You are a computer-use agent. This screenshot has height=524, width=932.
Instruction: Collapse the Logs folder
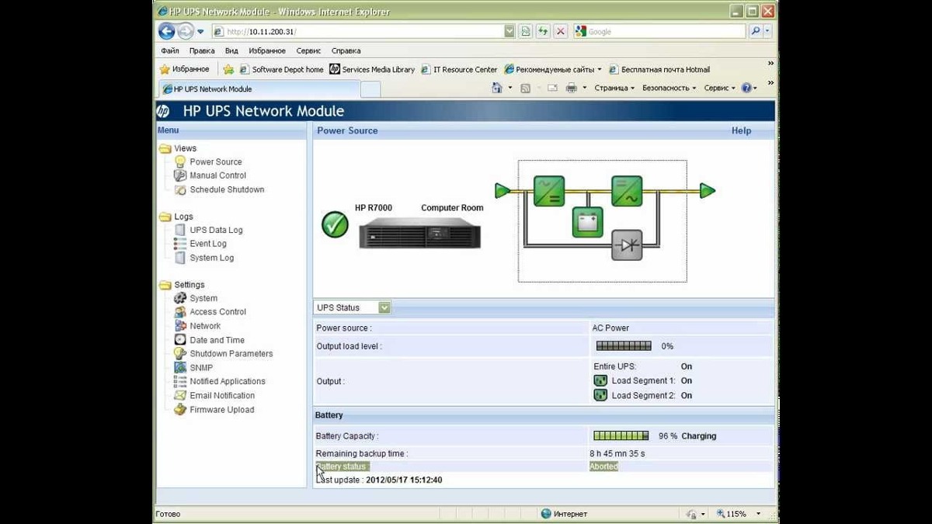(x=165, y=217)
